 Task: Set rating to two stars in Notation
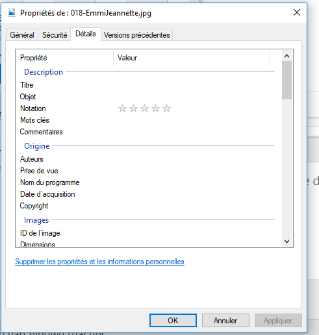coord(133,108)
